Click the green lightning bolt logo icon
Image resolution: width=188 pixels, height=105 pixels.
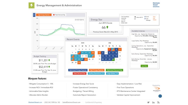tap(31, 5)
